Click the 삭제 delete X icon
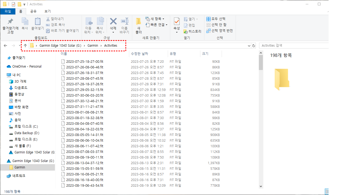The image size is (338, 195). click(x=113, y=21)
